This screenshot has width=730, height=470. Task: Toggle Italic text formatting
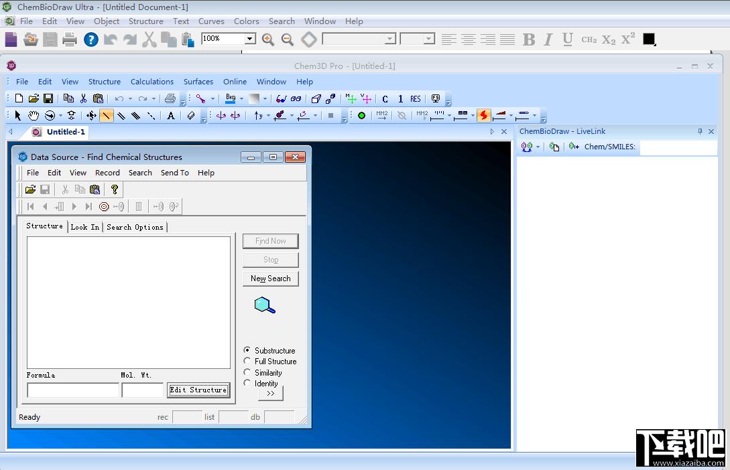click(548, 40)
